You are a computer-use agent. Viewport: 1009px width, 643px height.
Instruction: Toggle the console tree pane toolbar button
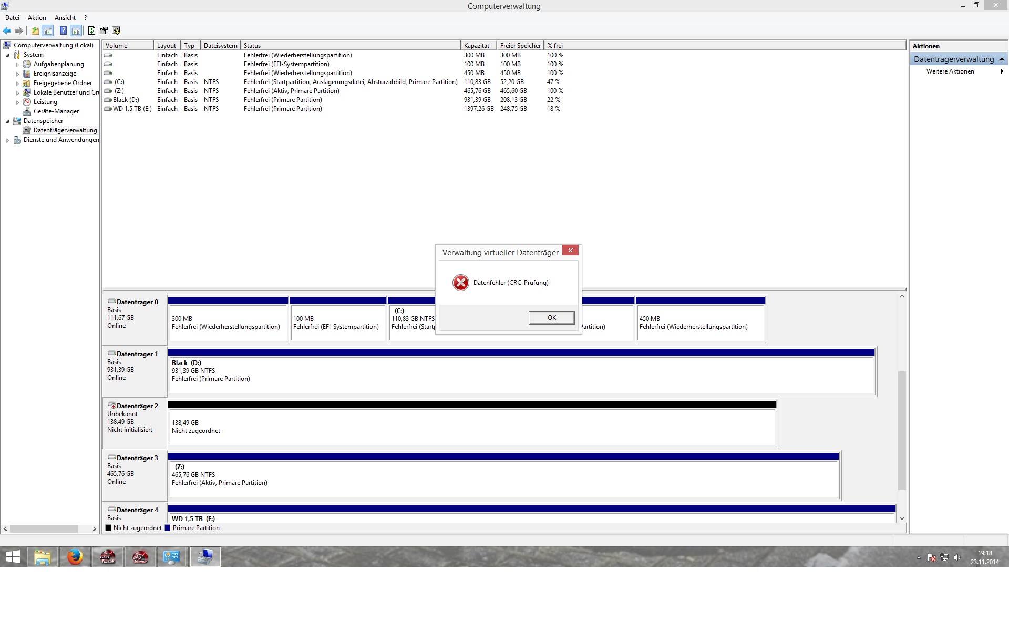pyautogui.click(x=48, y=30)
